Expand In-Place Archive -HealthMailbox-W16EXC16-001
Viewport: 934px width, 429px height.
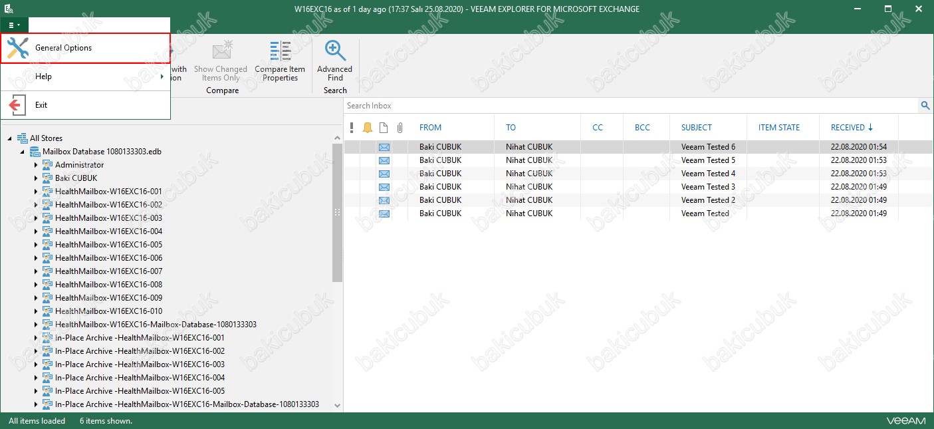(36, 338)
